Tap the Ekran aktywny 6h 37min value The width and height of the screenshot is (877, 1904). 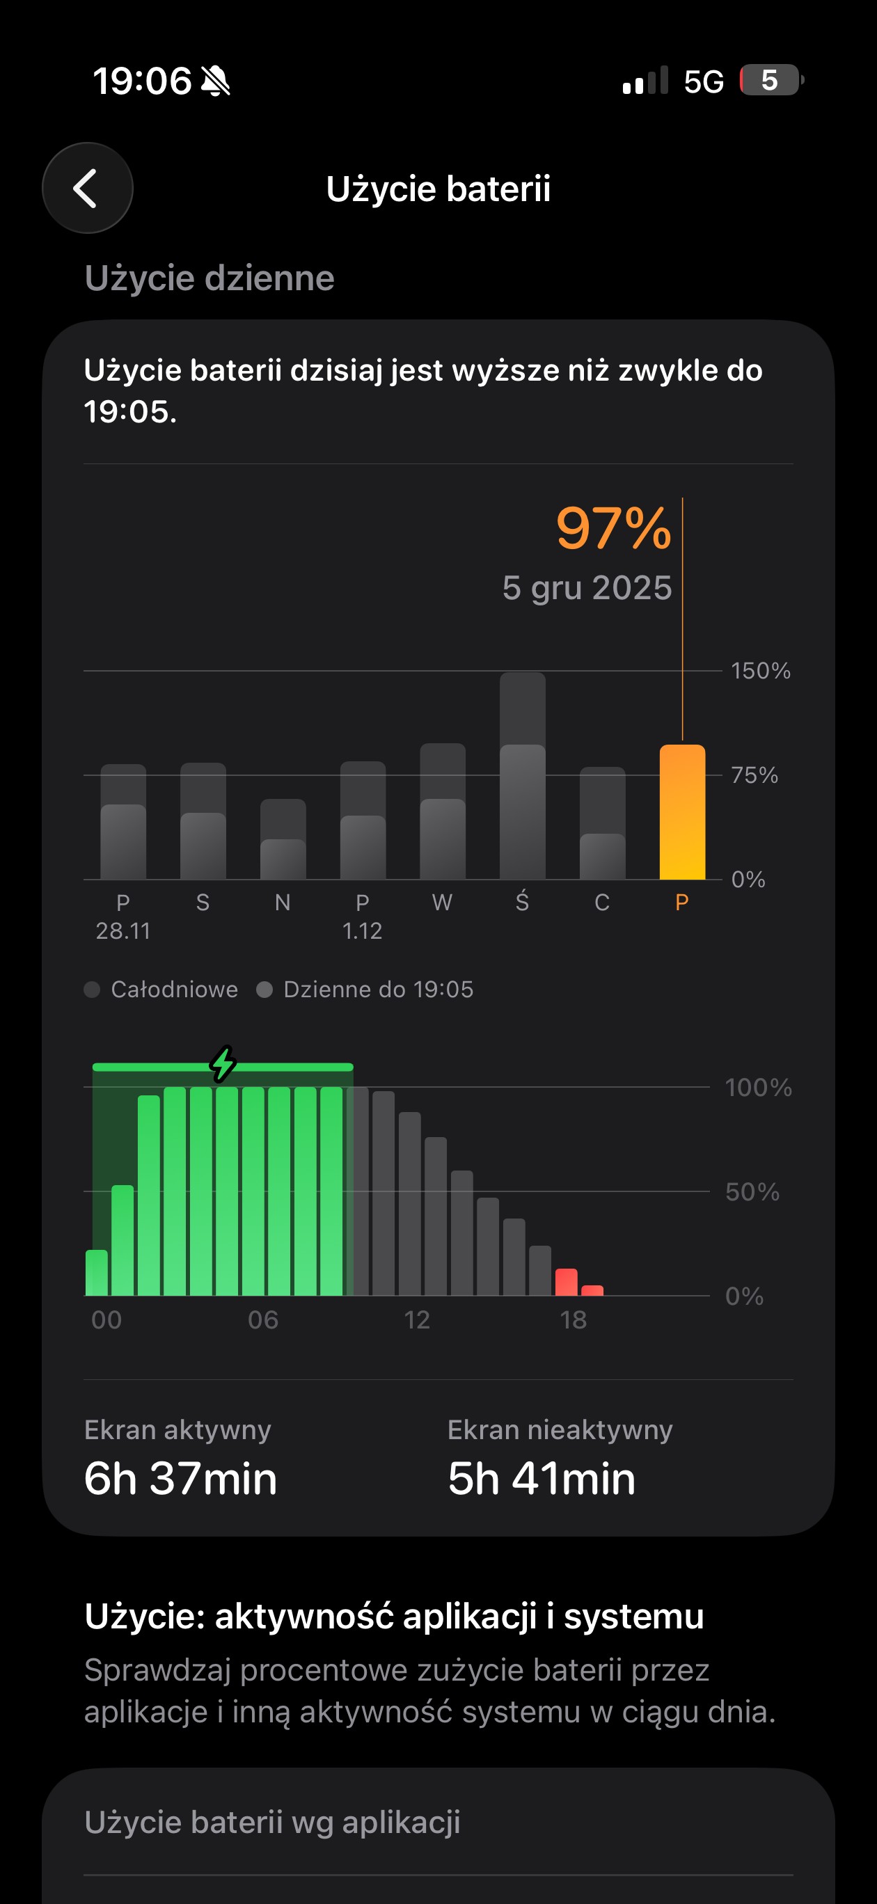click(x=180, y=1478)
